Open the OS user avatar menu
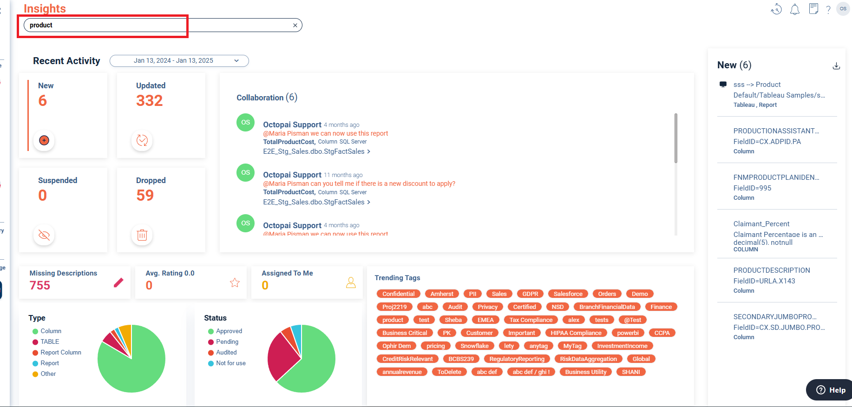The width and height of the screenshot is (852, 407). [x=843, y=9]
